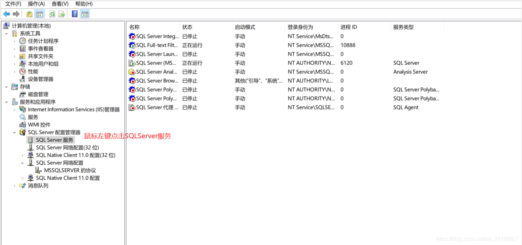Click the Analysis Server service type cell
The width and height of the screenshot is (522, 245).
(x=410, y=72)
